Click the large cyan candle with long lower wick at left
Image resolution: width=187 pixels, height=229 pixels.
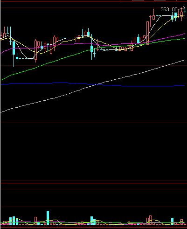[14, 48]
